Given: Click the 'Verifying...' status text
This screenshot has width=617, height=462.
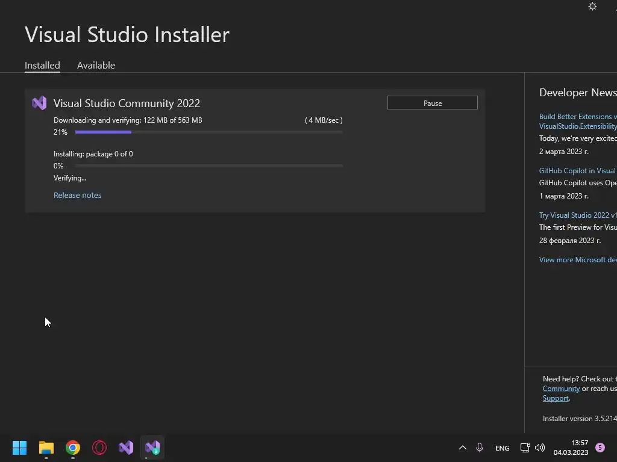Looking at the screenshot, I should point(70,178).
